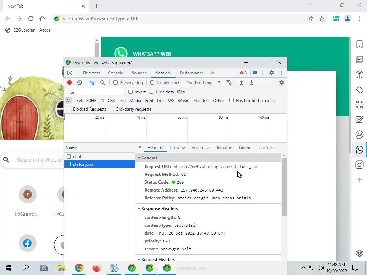
Task: Enable Disable cache checkbox
Action: (152, 82)
